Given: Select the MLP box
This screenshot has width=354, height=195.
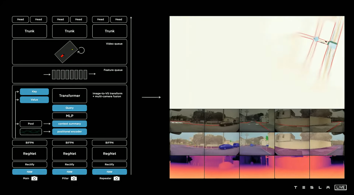Looking at the screenshot, I should 70,116.
